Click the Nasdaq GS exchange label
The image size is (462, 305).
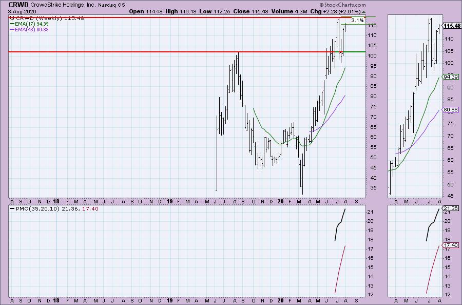pos(111,5)
